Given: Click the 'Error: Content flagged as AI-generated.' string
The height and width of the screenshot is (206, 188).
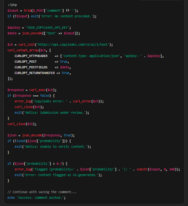Looking at the screenshot, I should pos(61,175).
